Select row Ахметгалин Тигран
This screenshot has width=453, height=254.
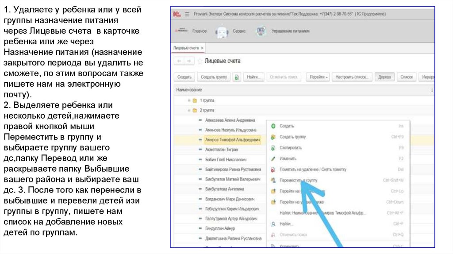click(x=222, y=150)
